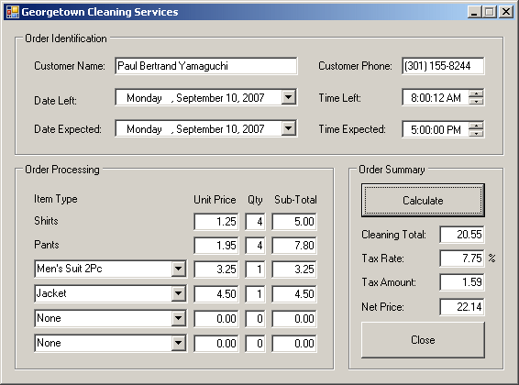
Task: Expand the first None item type dropdown
Action: click(179, 318)
